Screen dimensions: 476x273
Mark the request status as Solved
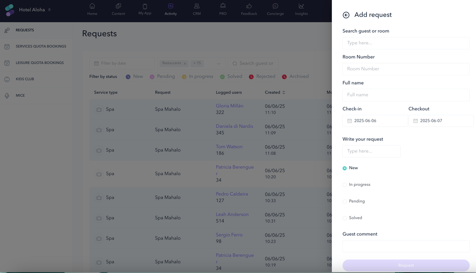[x=345, y=218]
